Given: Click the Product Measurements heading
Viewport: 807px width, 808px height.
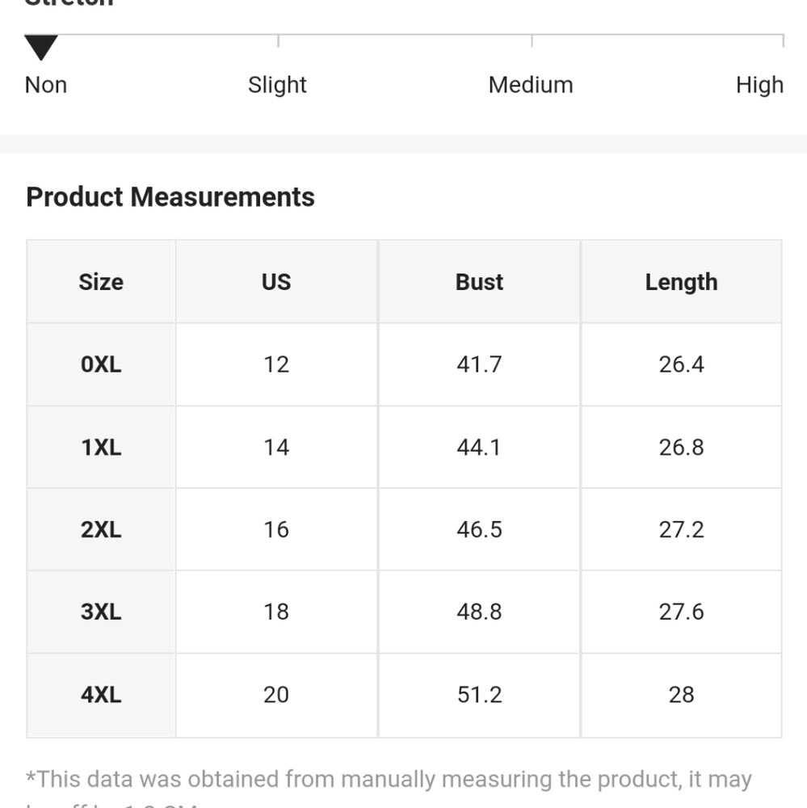Looking at the screenshot, I should click(170, 197).
